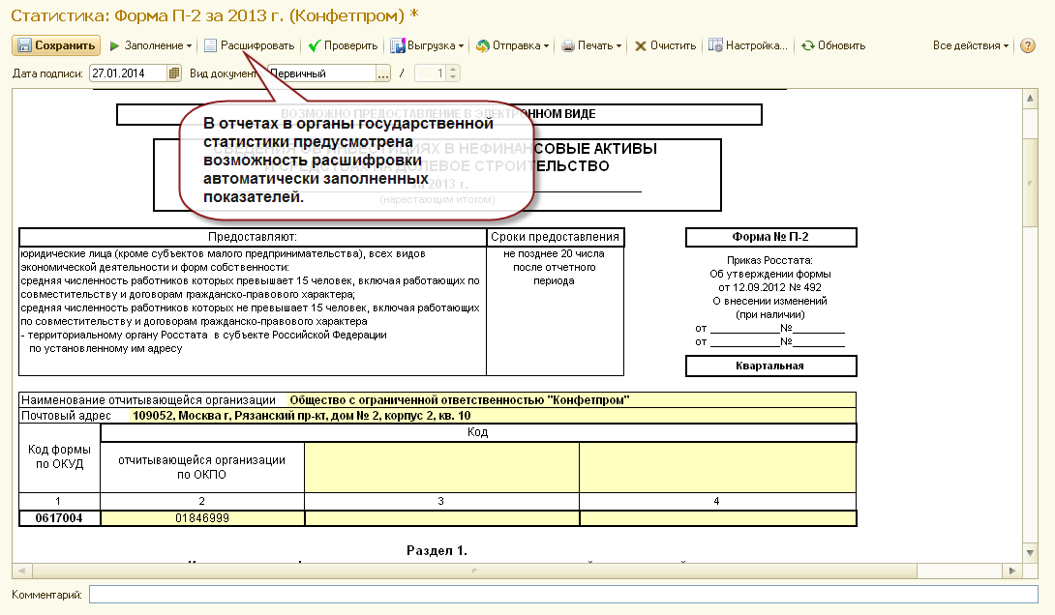Expand the Выгрузка dropdown arrow
Viewport: 1055px width, 615px height.
461,46
